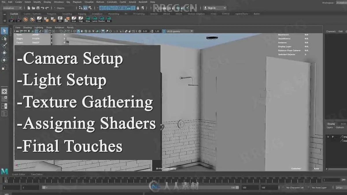Open the sRGB gamma view transform dropdown
Screen dimensions: 347x195
coord(180,31)
